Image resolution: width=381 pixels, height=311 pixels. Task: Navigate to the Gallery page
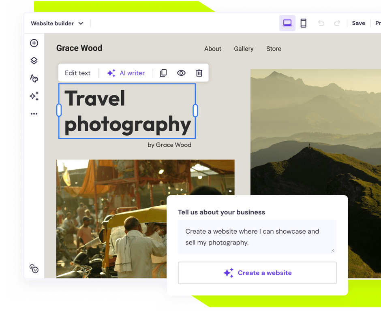point(243,49)
